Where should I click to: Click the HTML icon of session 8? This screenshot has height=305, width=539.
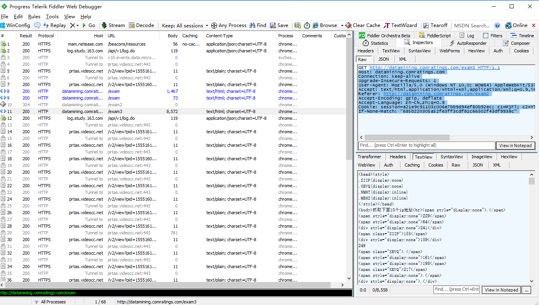click(3, 91)
